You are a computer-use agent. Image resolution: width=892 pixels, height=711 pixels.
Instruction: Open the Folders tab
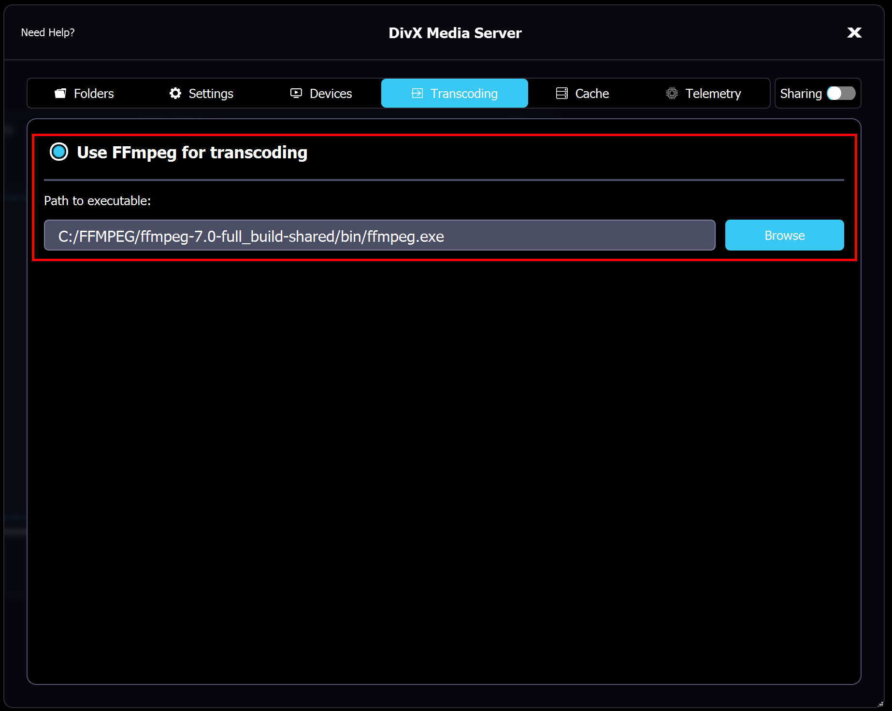coord(84,93)
